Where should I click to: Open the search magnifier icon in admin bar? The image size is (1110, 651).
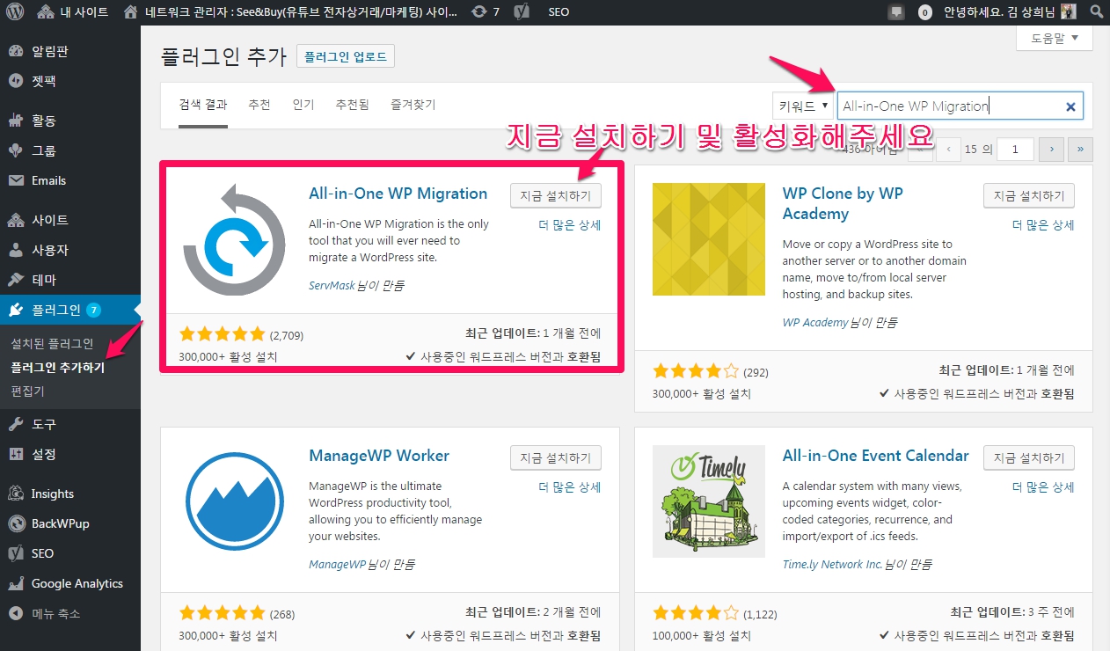1094,12
